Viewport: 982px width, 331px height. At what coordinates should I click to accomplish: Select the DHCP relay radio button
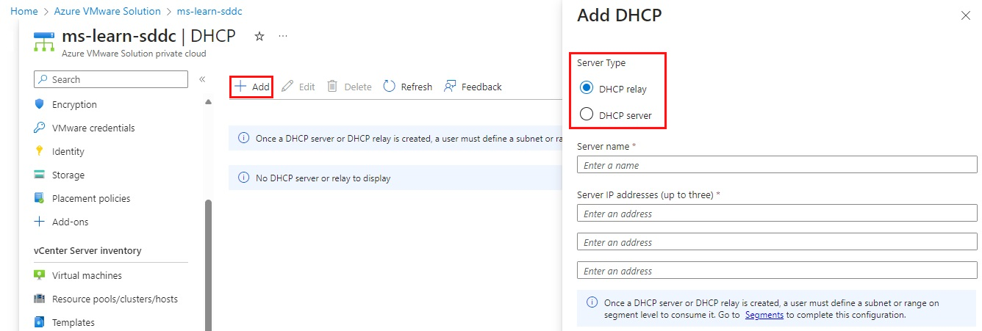(x=587, y=88)
